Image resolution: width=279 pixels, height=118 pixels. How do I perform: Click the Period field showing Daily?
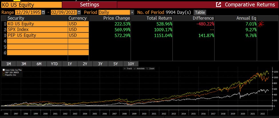pos(114,13)
